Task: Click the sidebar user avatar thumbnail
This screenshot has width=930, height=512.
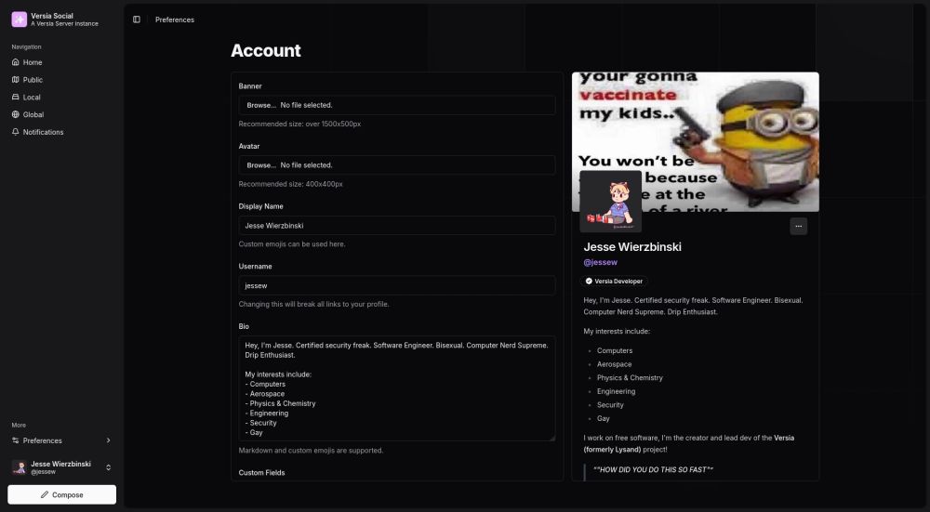Action: coord(19,467)
